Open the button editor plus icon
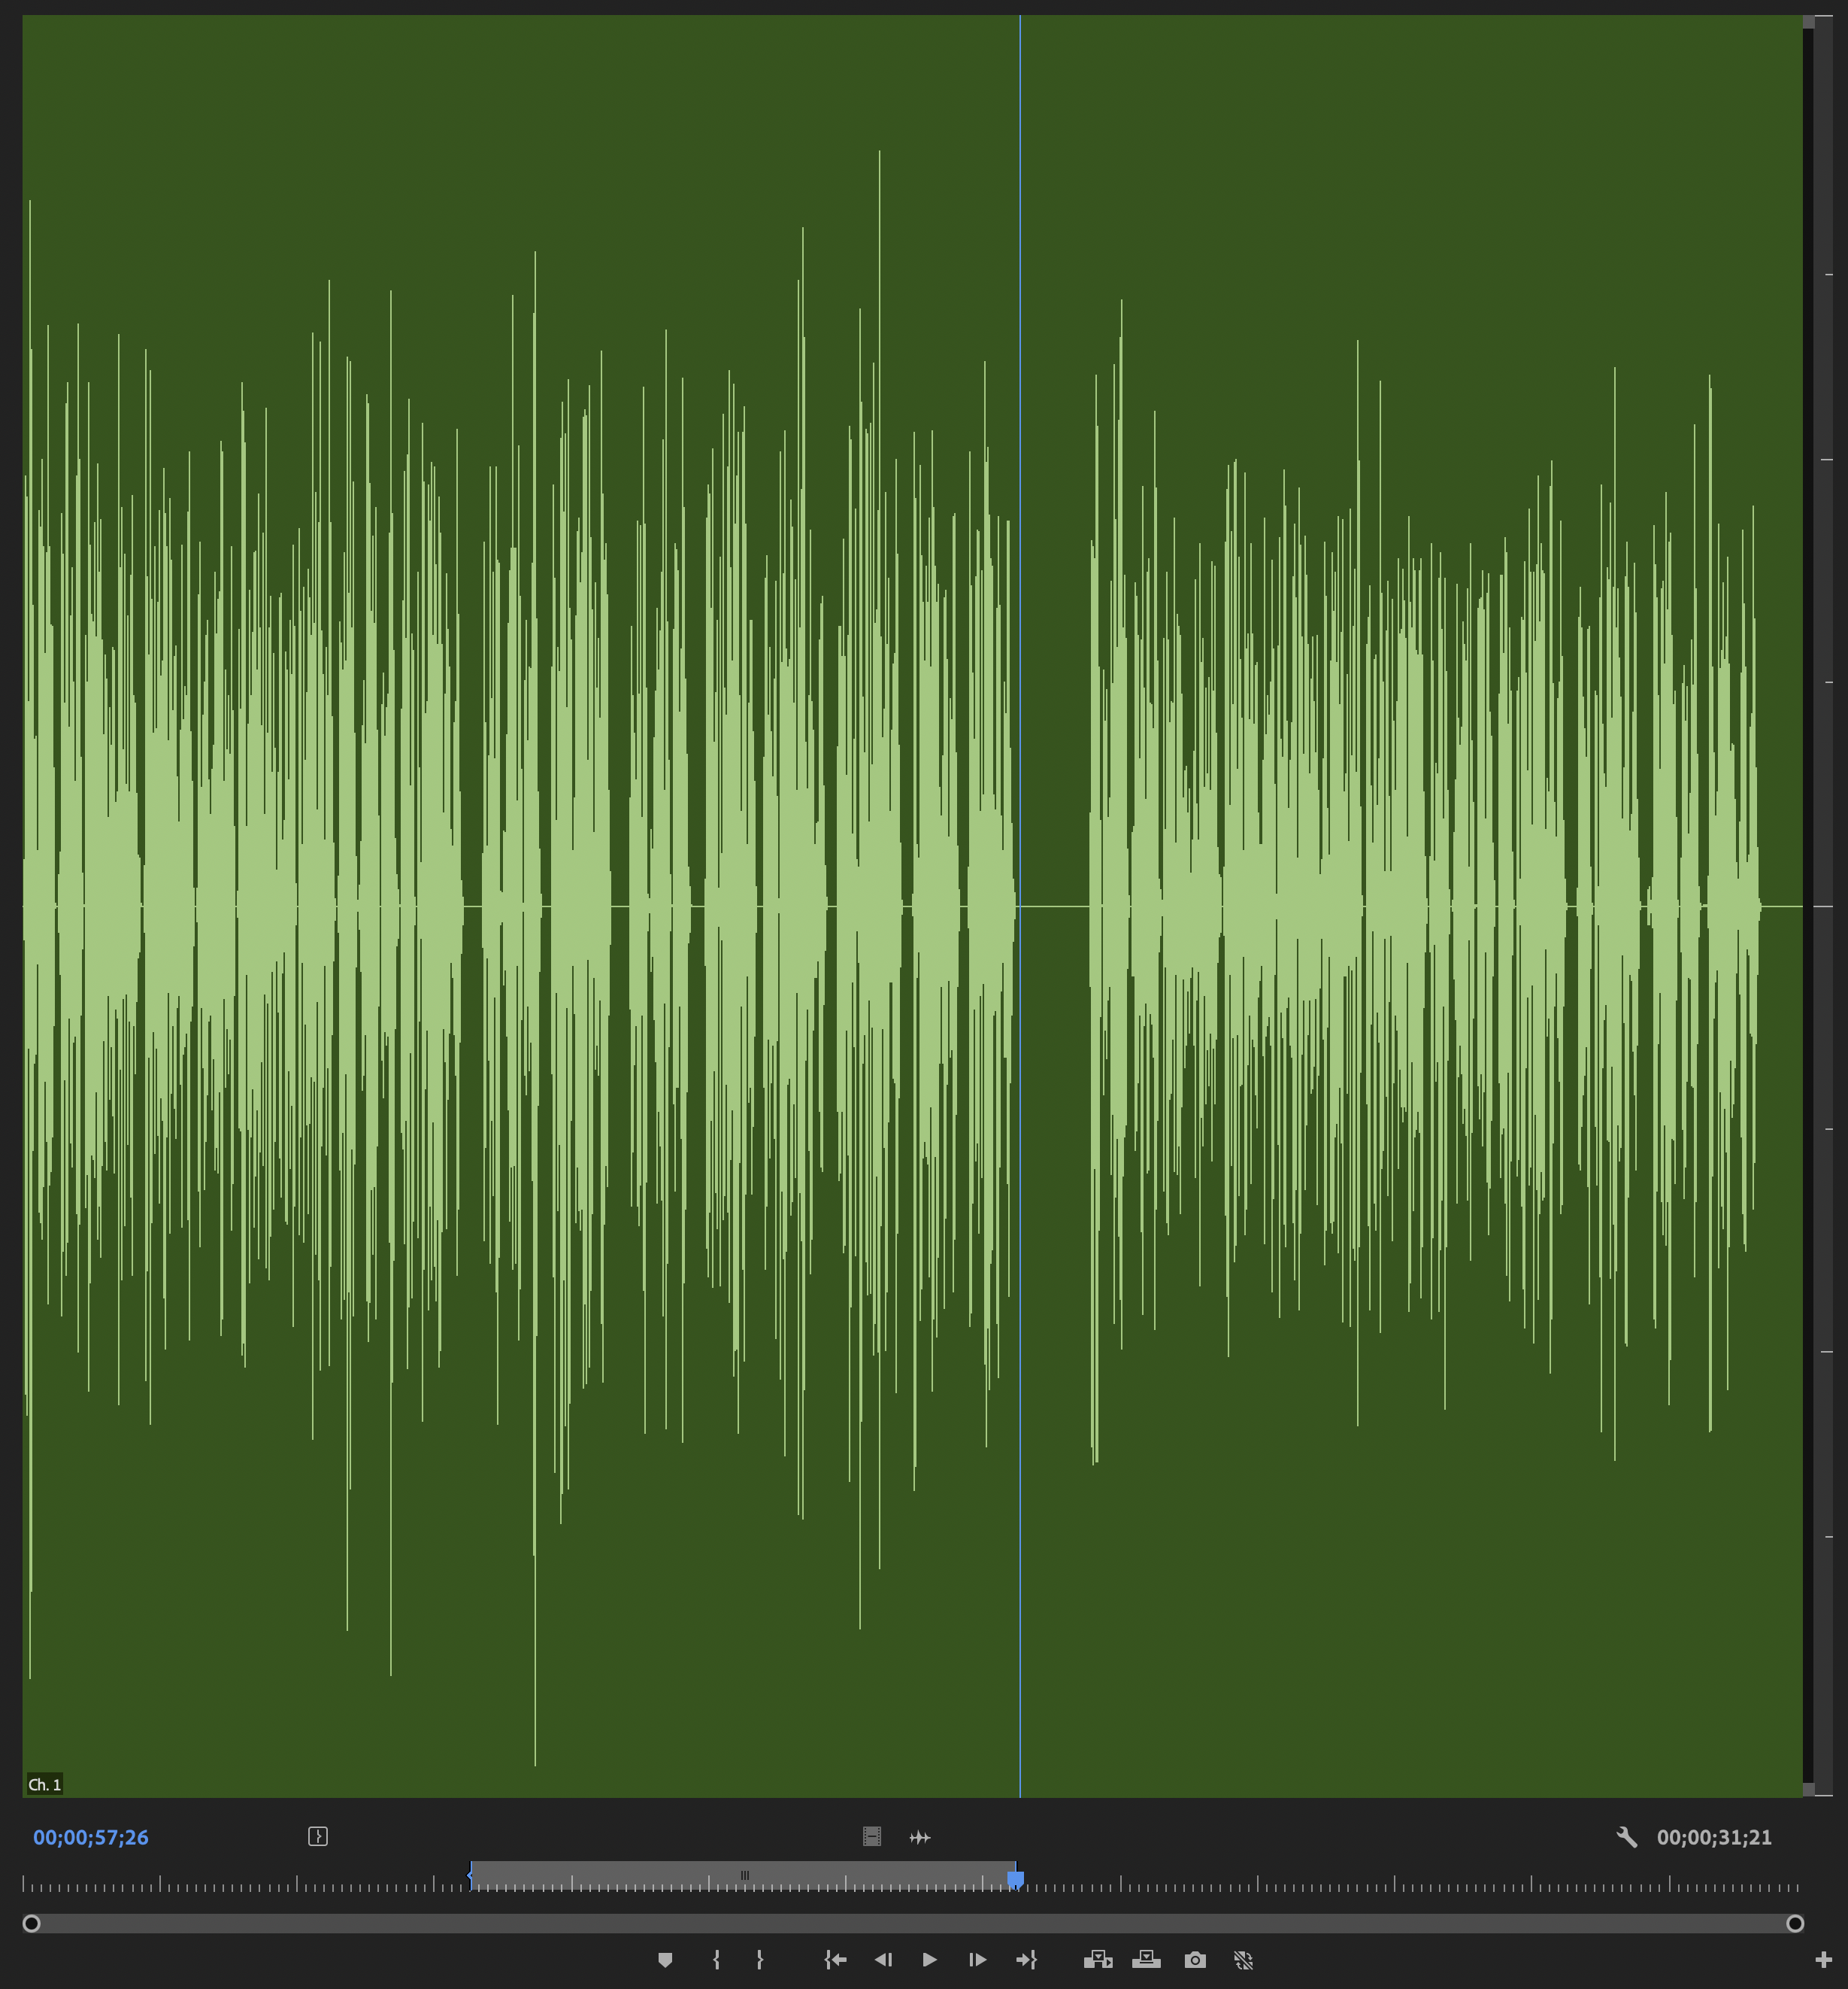This screenshot has width=1848, height=1989. point(1823,1959)
